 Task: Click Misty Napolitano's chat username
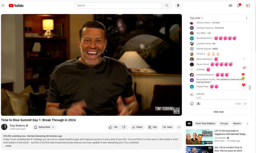tap(205, 59)
